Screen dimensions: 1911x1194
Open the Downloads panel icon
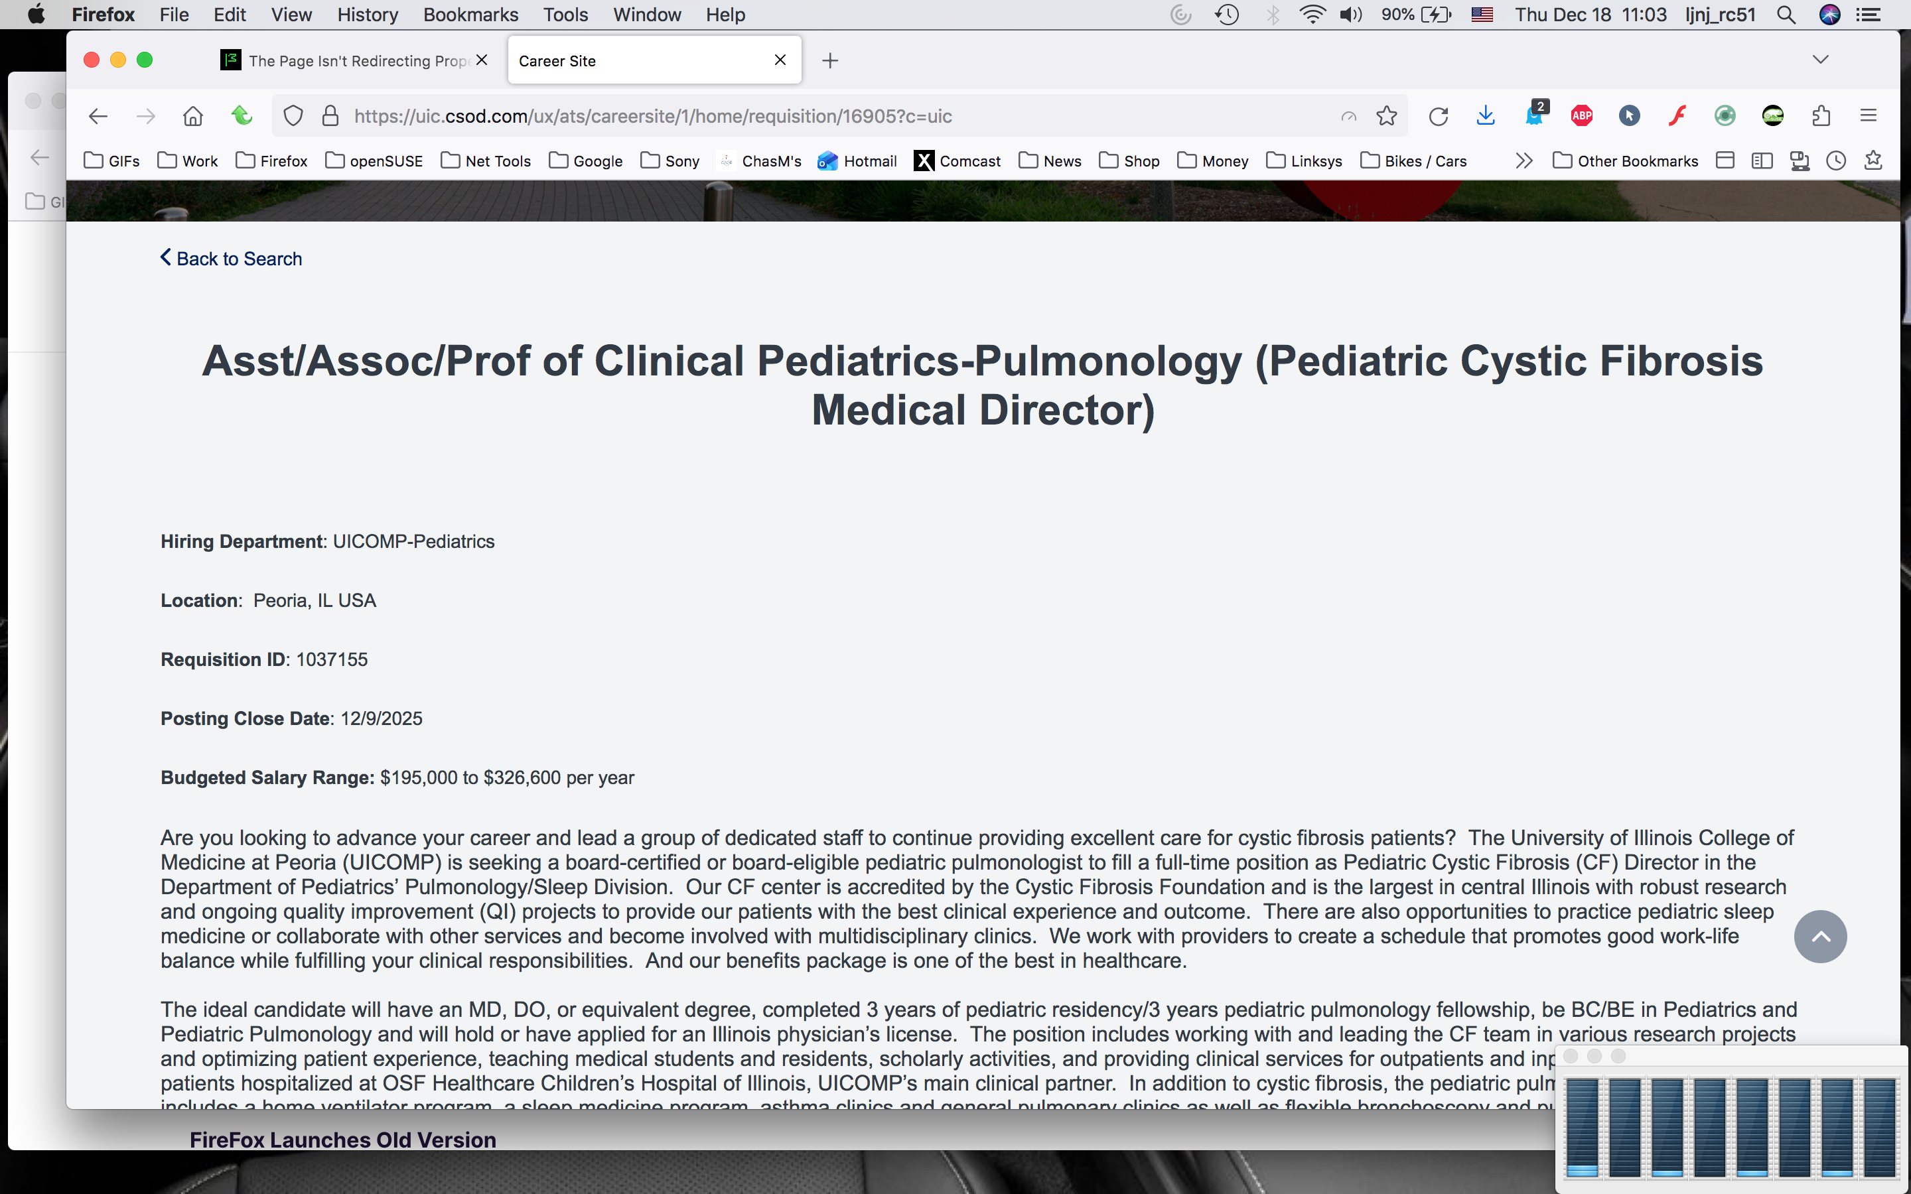[1486, 116]
